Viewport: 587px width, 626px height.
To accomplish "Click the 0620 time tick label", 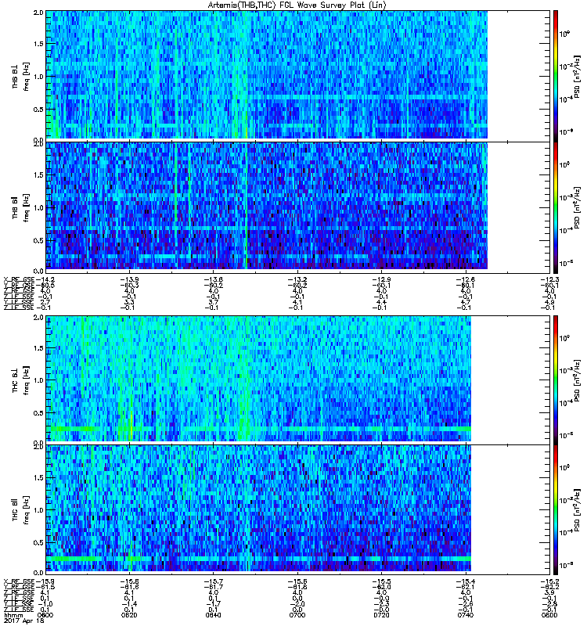I will (x=129, y=615).
